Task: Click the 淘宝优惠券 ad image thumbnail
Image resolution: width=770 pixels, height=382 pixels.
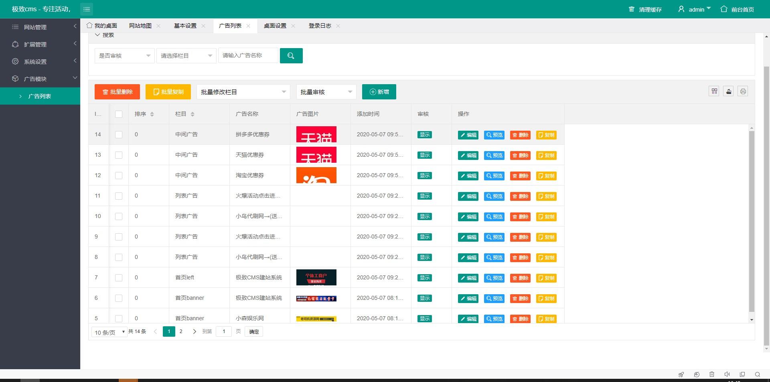Action: click(x=316, y=176)
